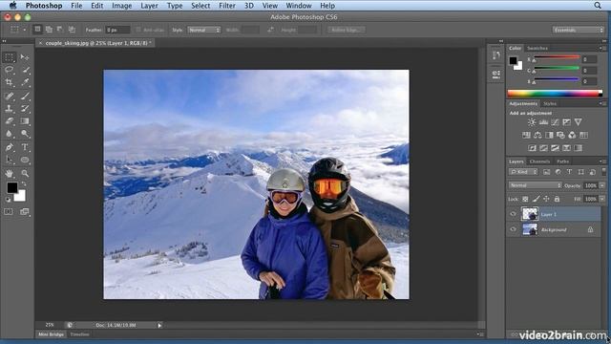Select the Horizontal Type tool
The width and height of the screenshot is (611, 344).
25,147
